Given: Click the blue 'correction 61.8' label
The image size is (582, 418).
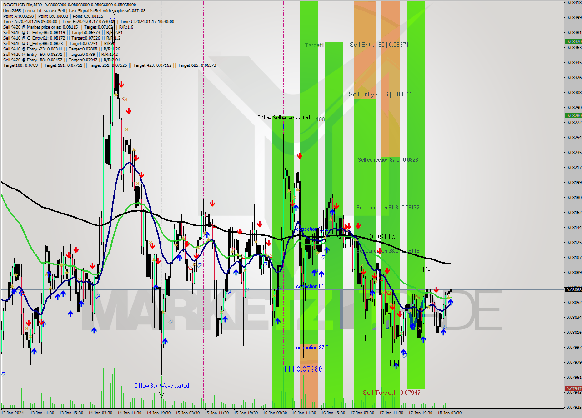Looking at the screenshot, I should tap(312, 286).
